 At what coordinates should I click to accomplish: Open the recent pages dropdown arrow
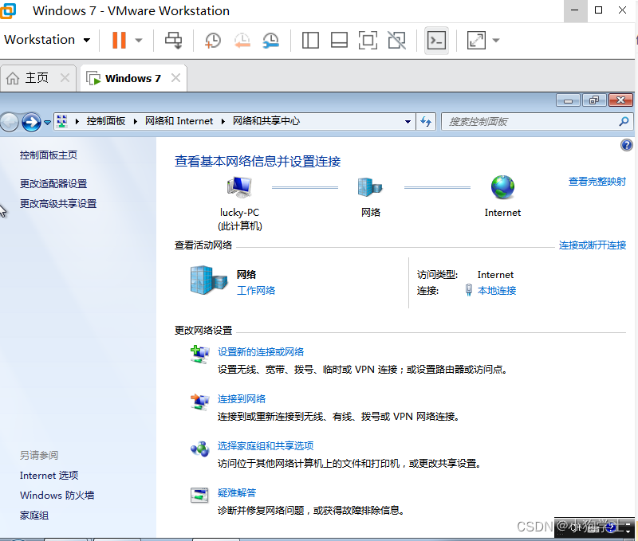[47, 123]
